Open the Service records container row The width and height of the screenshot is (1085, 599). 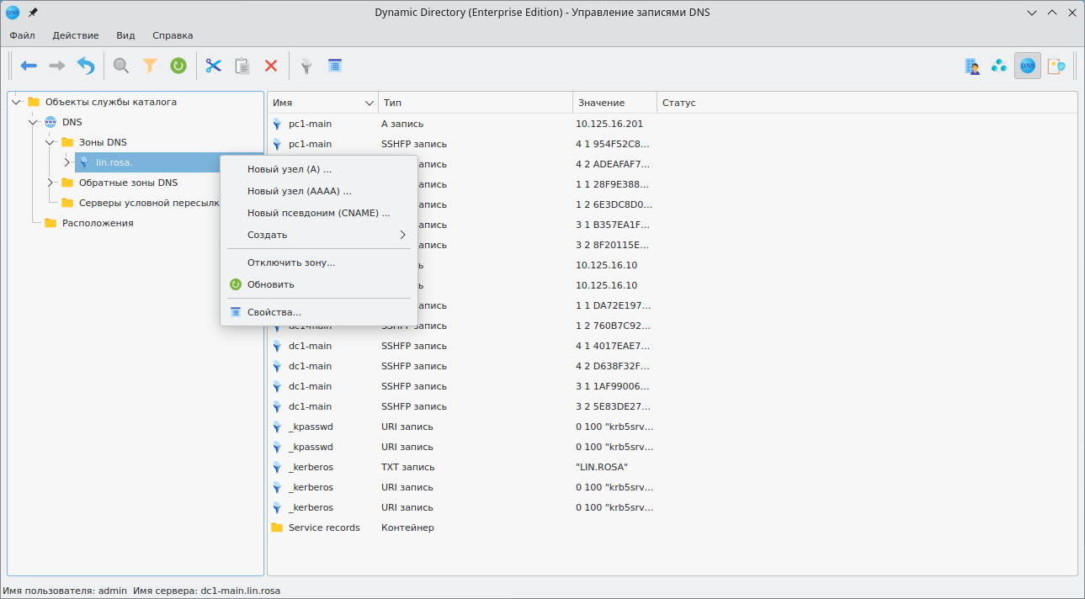323,527
